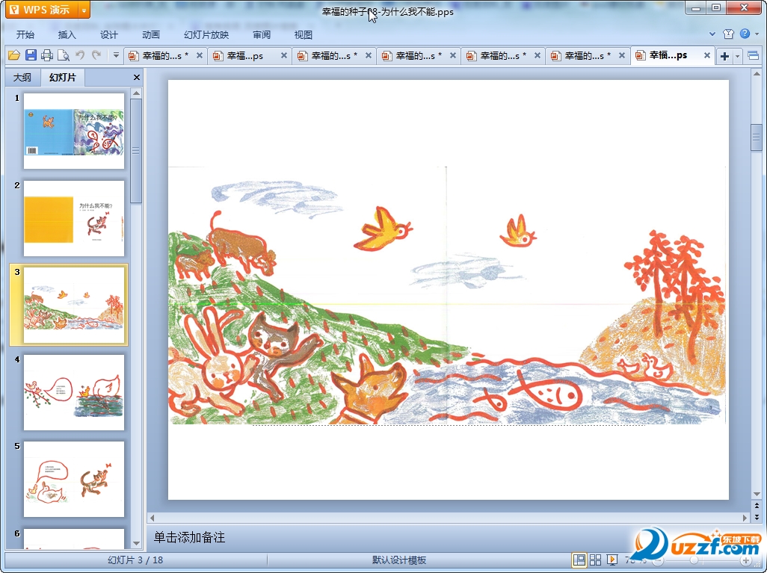
Task: Add a new document tab with plus icon
Action: [x=724, y=56]
